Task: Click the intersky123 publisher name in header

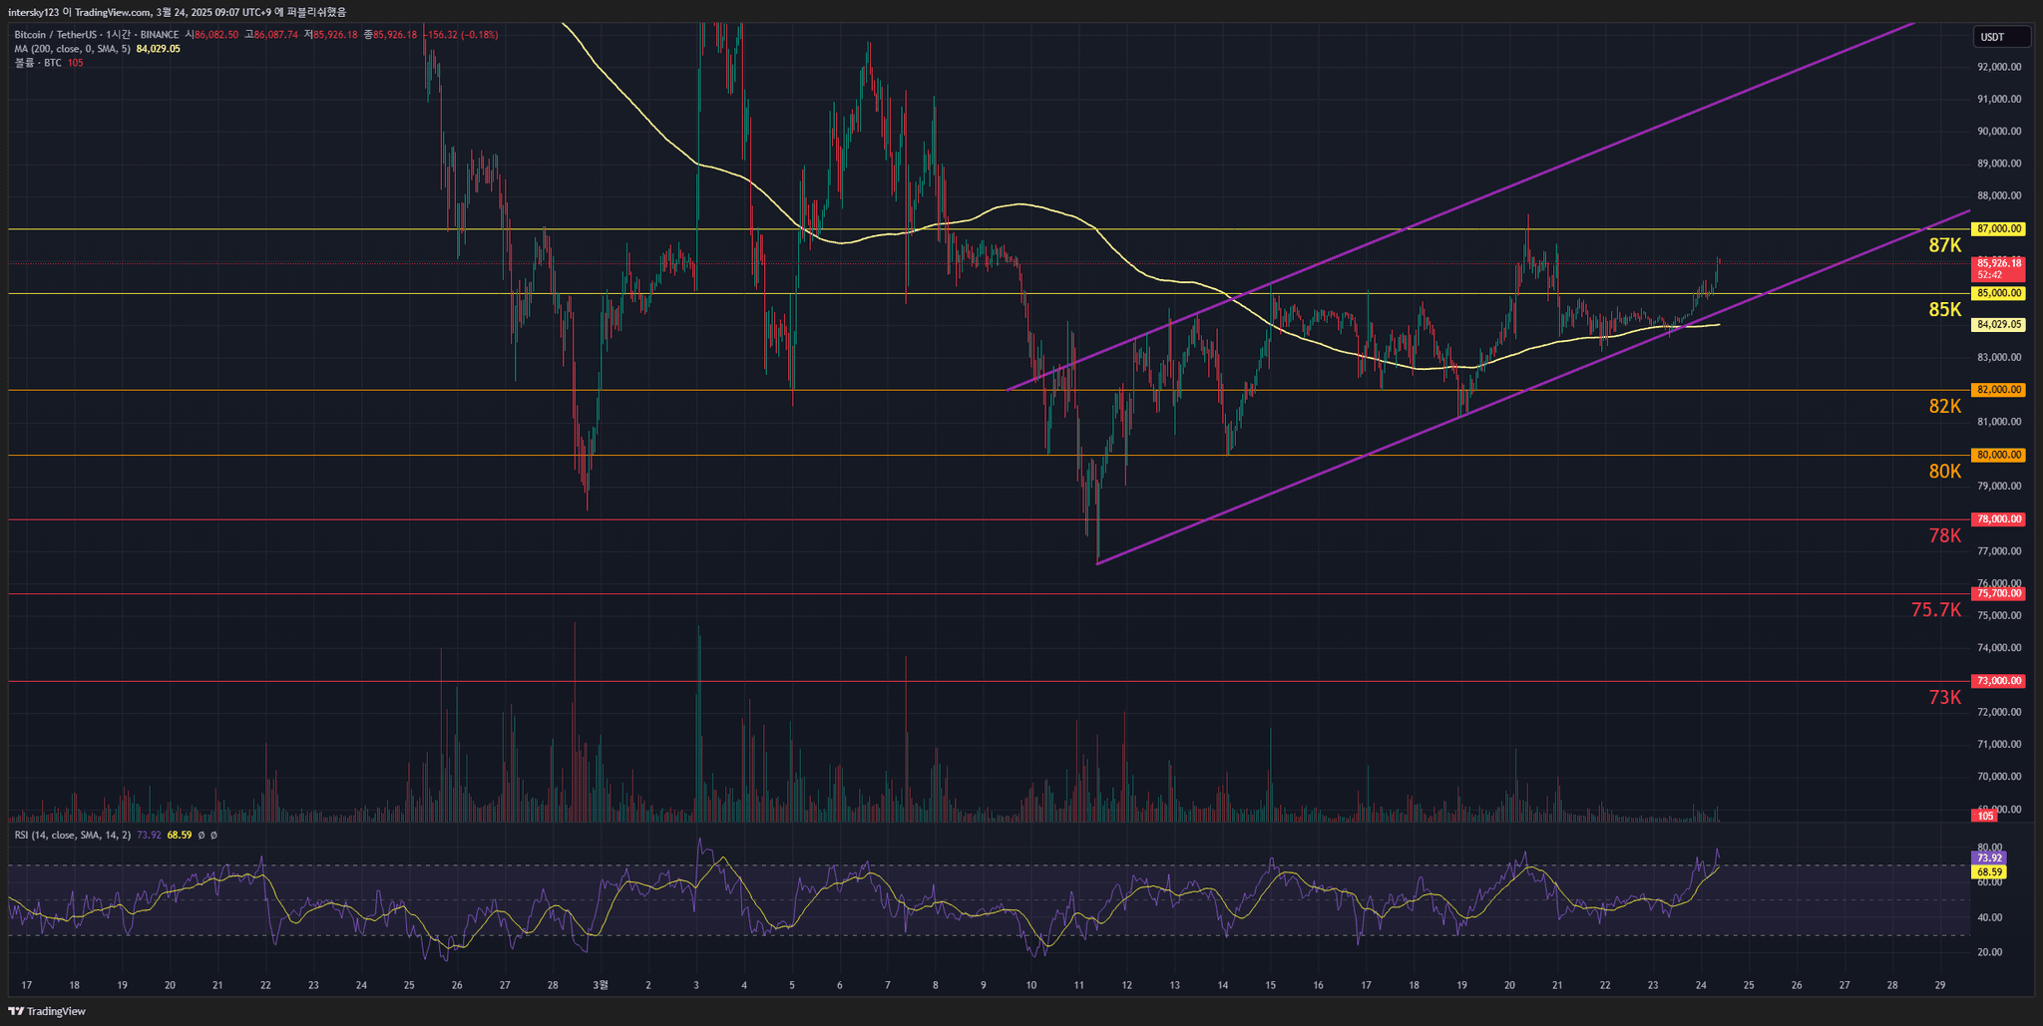Action: tap(34, 12)
